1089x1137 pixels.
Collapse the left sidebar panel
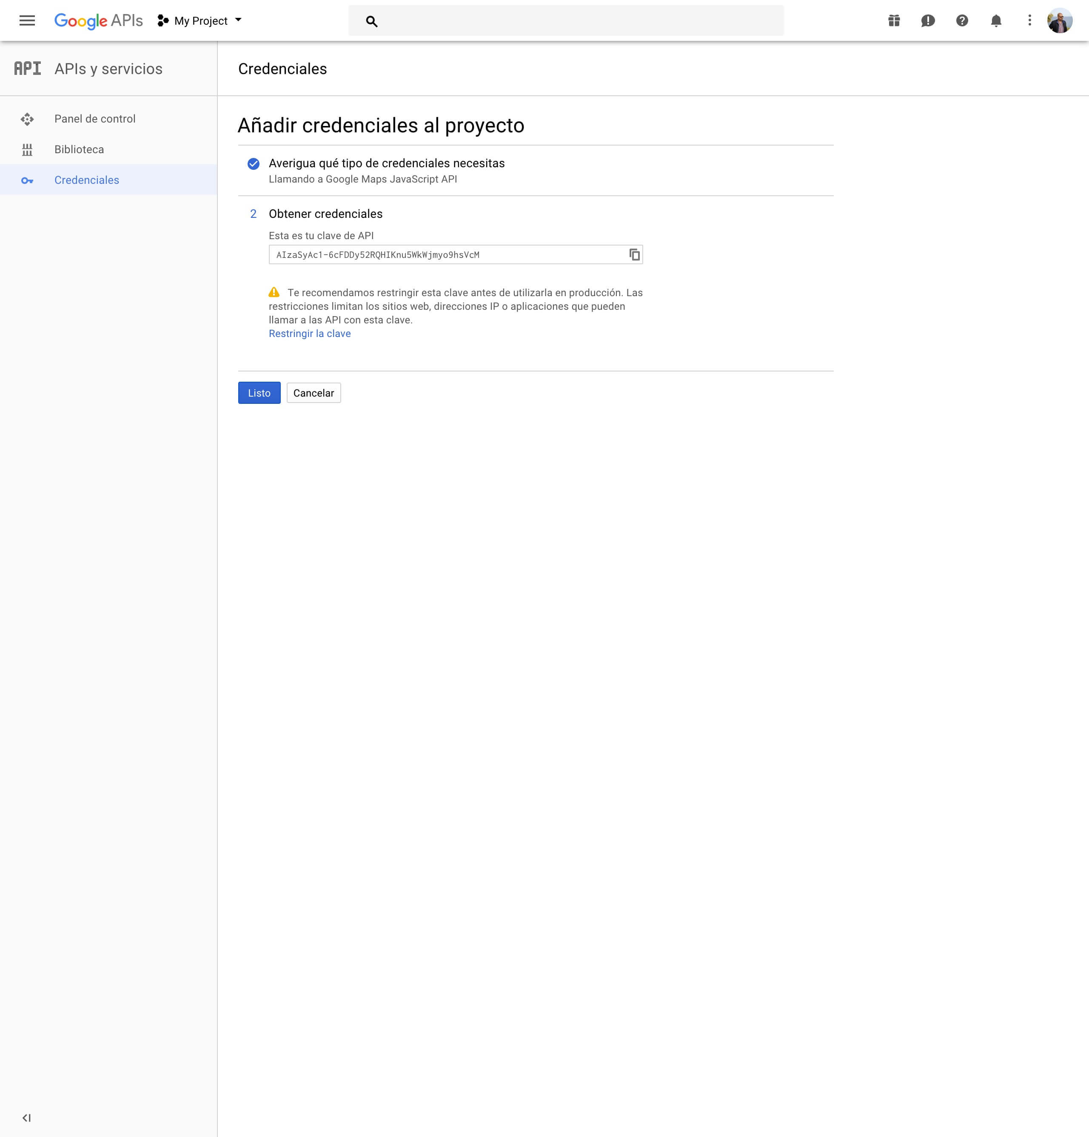click(x=27, y=1117)
